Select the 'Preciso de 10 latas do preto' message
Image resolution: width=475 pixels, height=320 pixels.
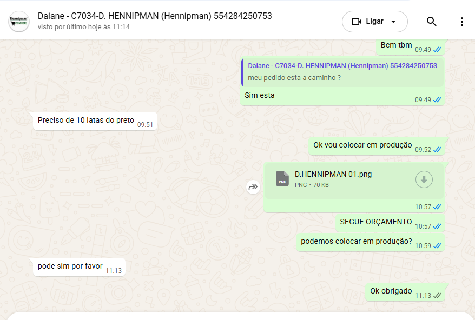(x=95, y=121)
